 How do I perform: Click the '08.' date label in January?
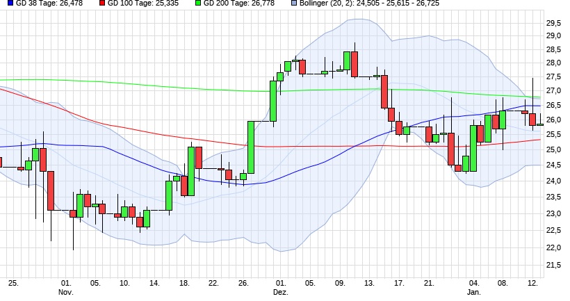tap(503, 283)
